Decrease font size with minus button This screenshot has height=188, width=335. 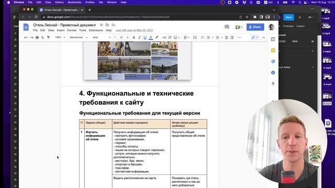[x=115, y=38]
